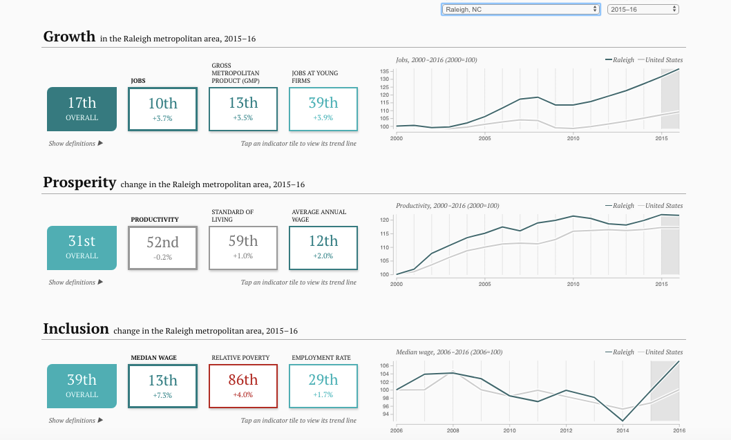Select the Relative Poverty 86th tile

243,385
